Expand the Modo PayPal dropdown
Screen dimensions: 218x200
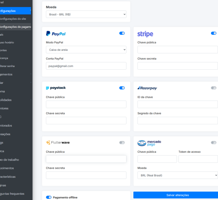click(86, 50)
